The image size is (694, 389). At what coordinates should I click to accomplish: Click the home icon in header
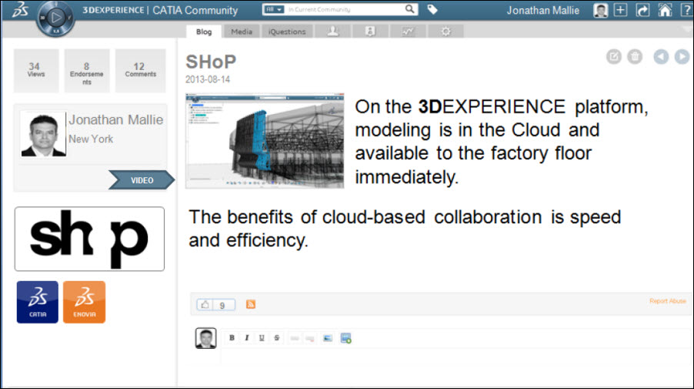665,11
